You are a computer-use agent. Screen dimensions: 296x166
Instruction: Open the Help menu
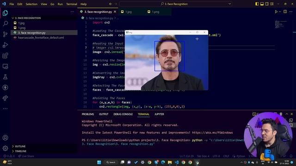coord(83,4)
